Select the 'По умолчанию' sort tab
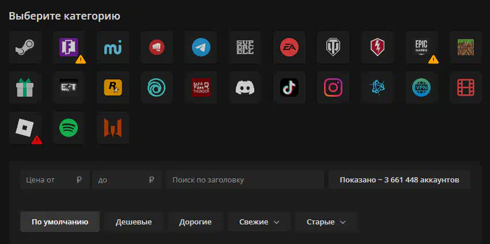Viewport: 490px width, 244px height. [x=60, y=222]
